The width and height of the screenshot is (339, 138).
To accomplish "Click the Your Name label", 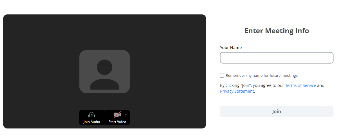I will pyautogui.click(x=231, y=48).
